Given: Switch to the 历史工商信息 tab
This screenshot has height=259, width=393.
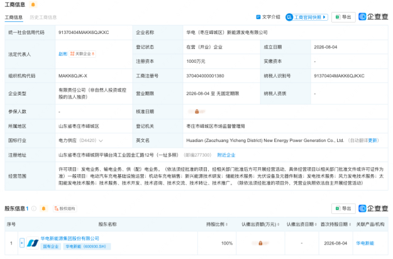Looking at the screenshot, I should point(43,17).
